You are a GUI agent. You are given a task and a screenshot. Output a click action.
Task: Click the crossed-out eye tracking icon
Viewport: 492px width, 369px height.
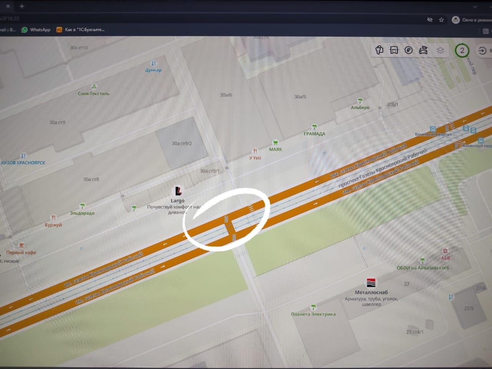tap(430, 20)
